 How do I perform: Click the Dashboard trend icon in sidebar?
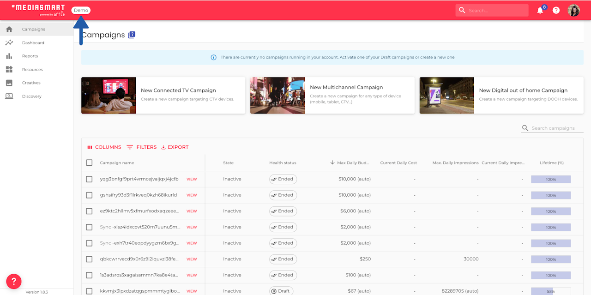tap(9, 42)
